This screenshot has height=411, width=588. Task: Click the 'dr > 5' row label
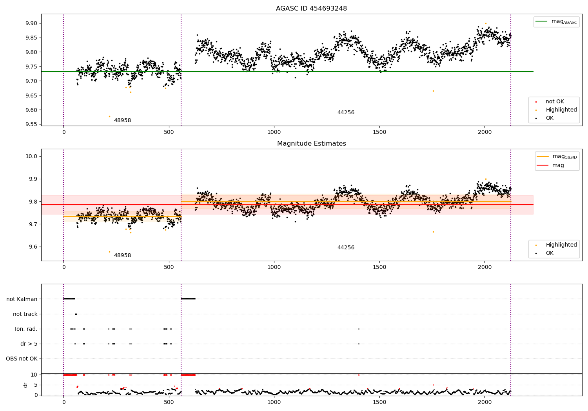tap(29, 344)
